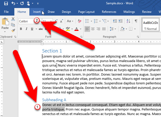Open the Page Layout tab
The height and width of the screenshot is (117, 161).
86,12
